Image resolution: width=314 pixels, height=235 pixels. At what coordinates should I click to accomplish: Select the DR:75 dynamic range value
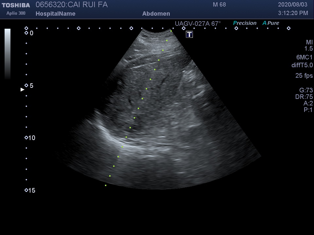[304, 97]
